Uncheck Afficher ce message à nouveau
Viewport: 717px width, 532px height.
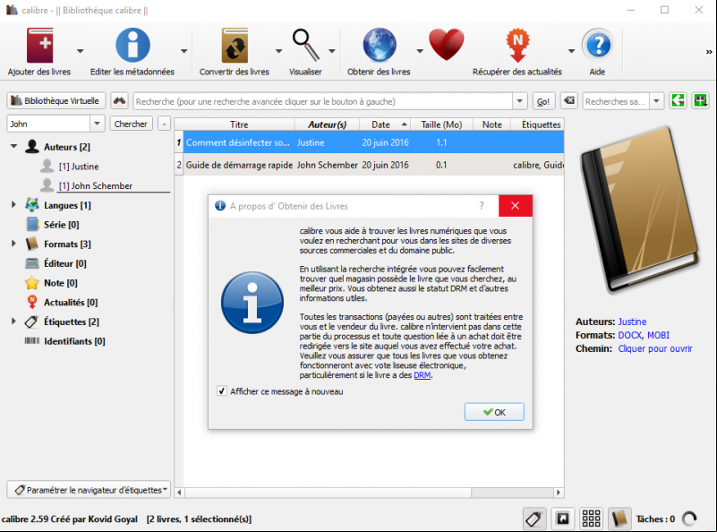coord(222,391)
